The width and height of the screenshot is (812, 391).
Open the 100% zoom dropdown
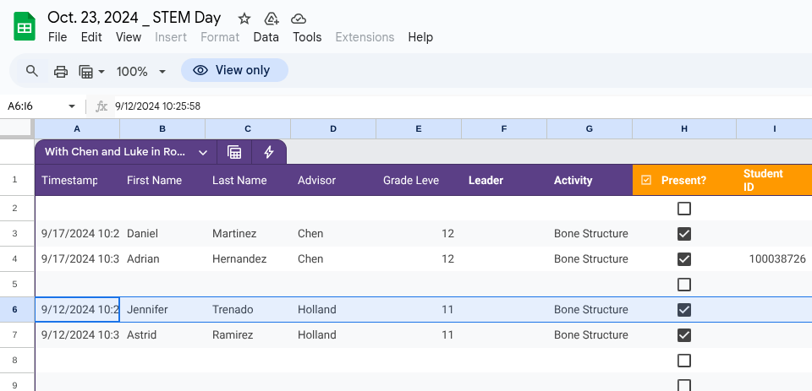tap(140, 71)
